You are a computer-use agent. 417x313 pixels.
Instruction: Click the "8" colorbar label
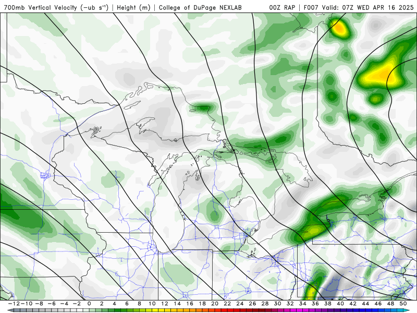coord(139,304)
